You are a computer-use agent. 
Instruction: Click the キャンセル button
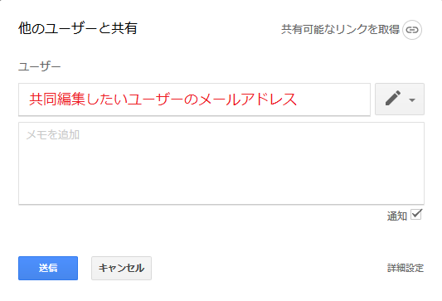121,268
